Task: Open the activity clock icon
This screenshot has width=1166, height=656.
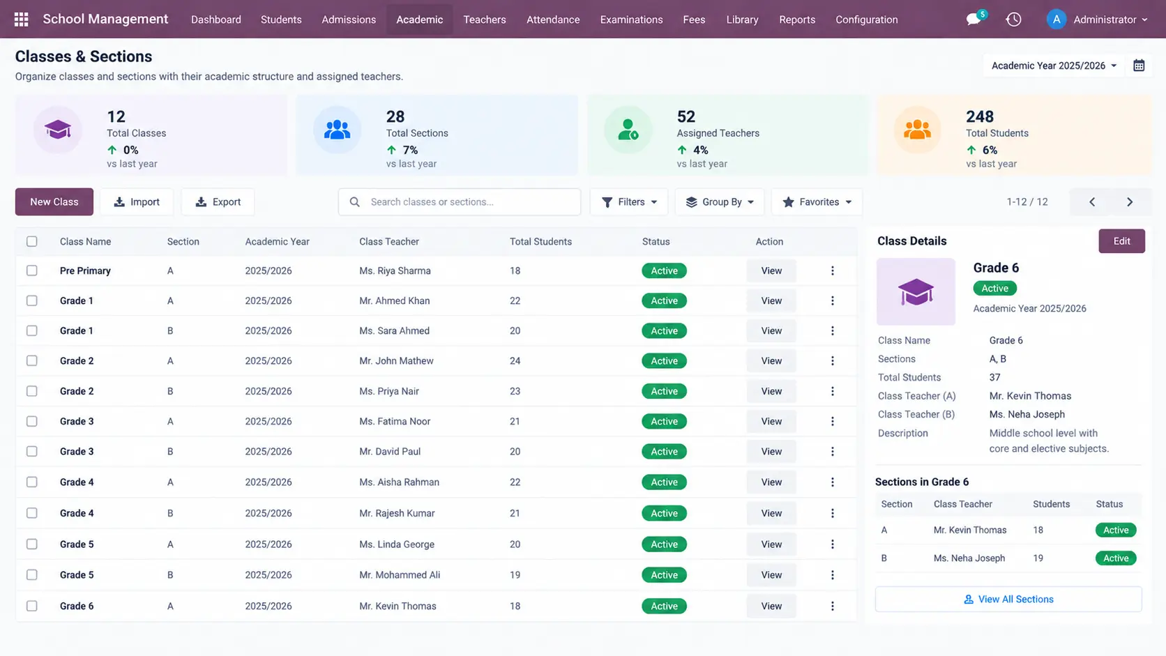Action: pos(1013,20)
